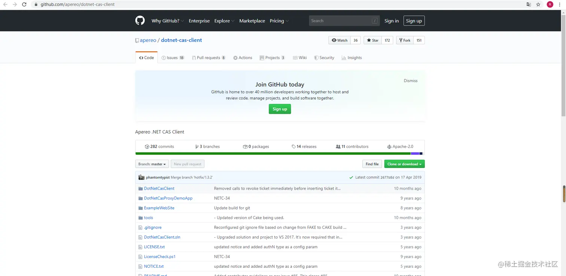Switch to the Pull requests tab

pos(209,58)
